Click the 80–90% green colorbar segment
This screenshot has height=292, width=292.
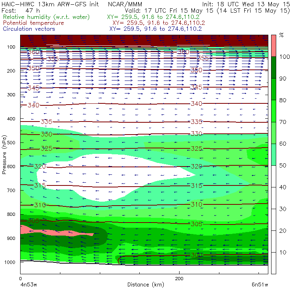273,89
